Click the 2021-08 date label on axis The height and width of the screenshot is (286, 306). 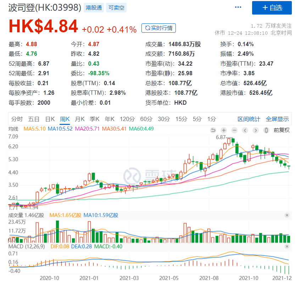tap(209, 278)
